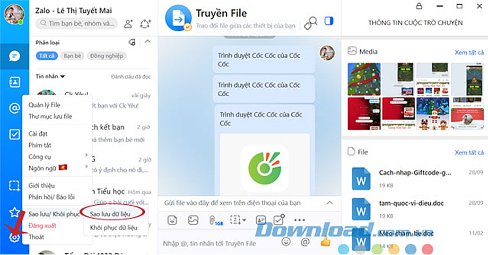Open the To-Do checkbox sidebar icon

click(14, 134)
